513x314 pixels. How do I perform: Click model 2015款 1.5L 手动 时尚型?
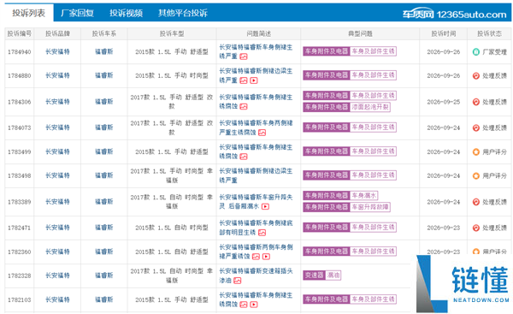(172, 75)
